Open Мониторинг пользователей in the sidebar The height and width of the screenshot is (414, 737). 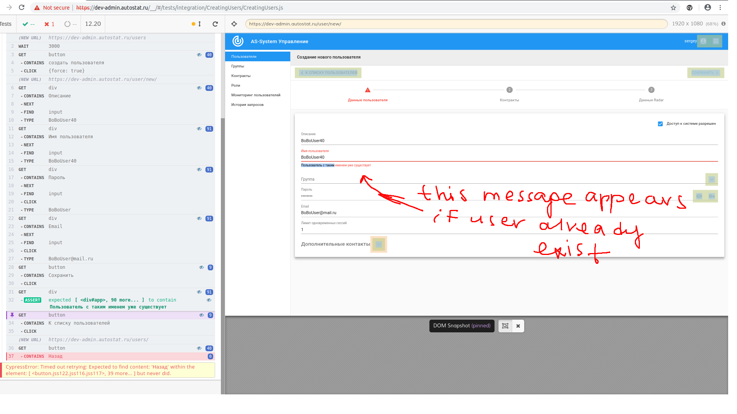[257, 95]
